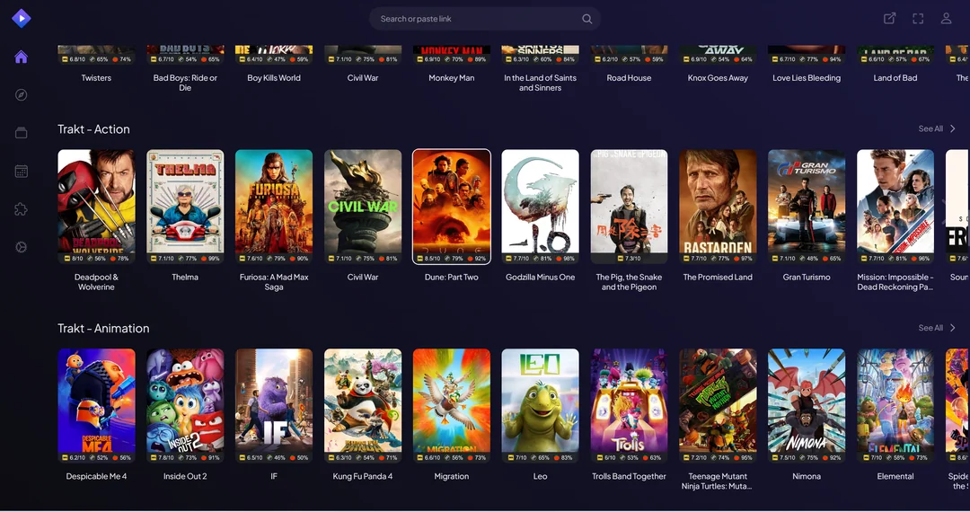Image resolution: width=970 pixels, height=512 pixels.
Task: Click the Search or paste link field
Action: coord(476,19)
